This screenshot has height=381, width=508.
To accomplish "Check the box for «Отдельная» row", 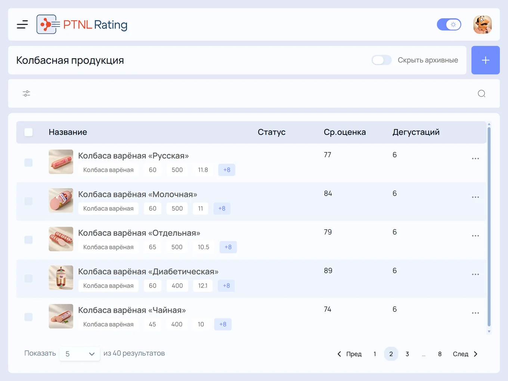I will pyautogui.click(x=28, y=240).
